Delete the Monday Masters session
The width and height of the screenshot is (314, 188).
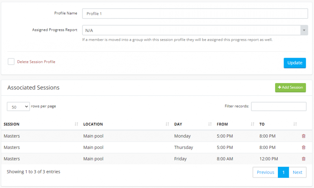(x=303, y=136)
